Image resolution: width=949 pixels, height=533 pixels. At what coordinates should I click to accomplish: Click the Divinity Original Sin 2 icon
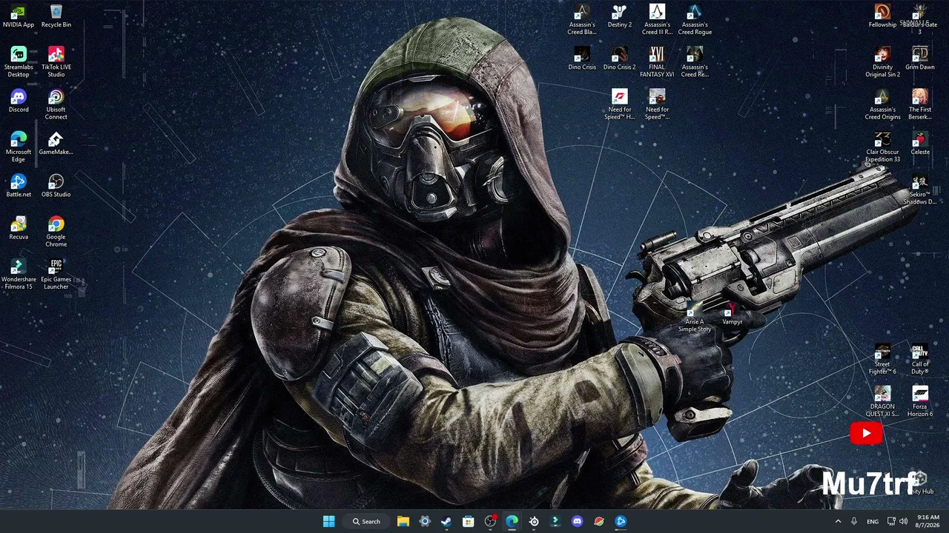(x=882, y=62)
